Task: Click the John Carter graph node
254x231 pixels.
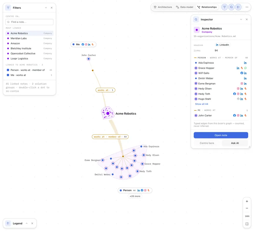Action: click(89, 59)
